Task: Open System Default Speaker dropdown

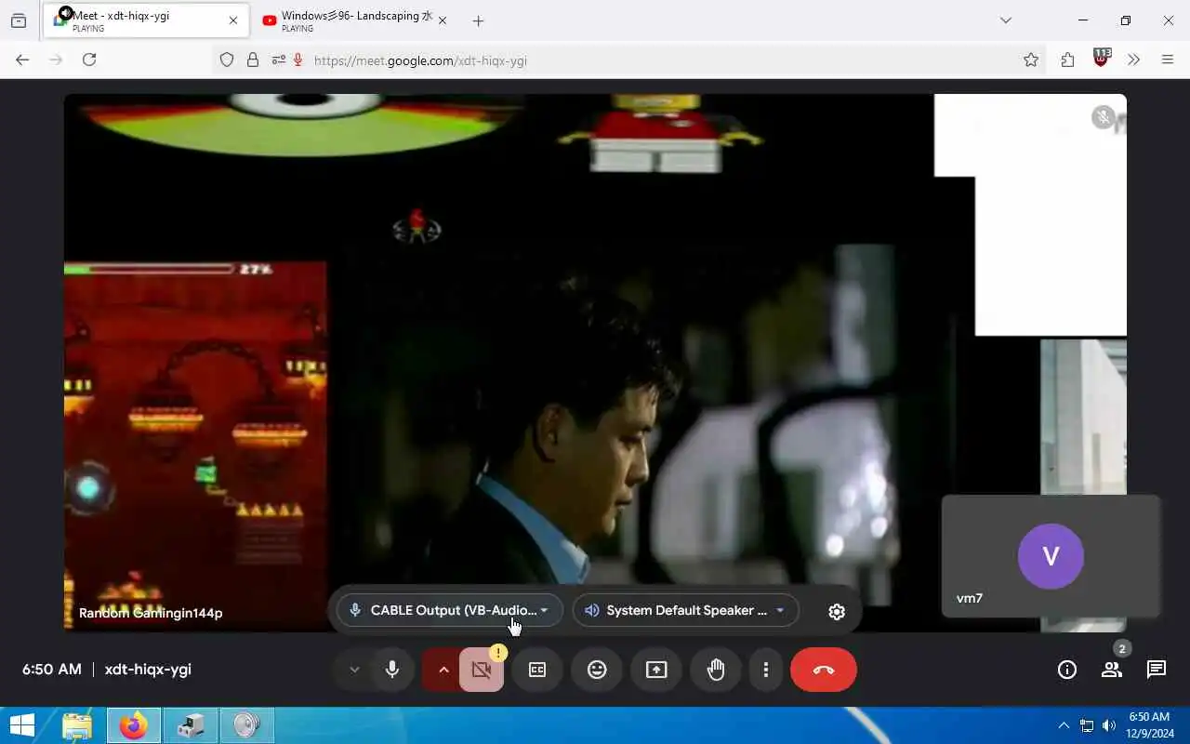Action: pyautogui.click(x=686, y=610)
